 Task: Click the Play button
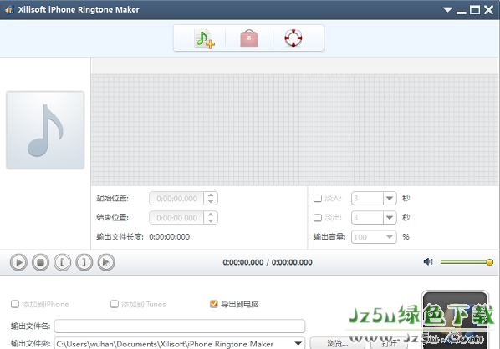pyautogui.click(x=18, y=262)
